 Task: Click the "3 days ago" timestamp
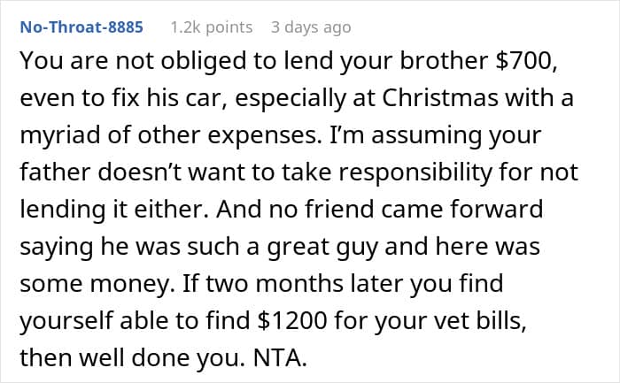[311, 27]
